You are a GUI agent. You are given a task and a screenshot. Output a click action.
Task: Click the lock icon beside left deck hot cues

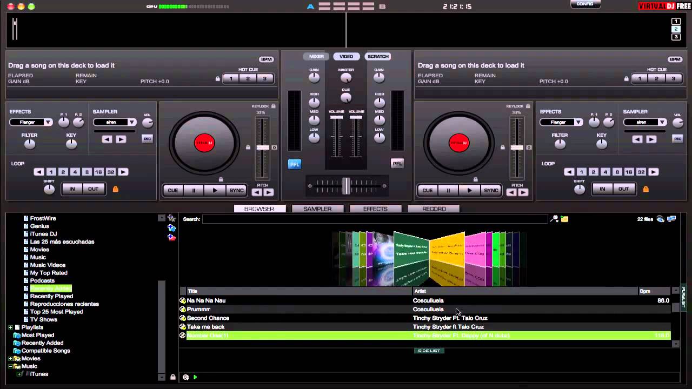click(218, 79)
